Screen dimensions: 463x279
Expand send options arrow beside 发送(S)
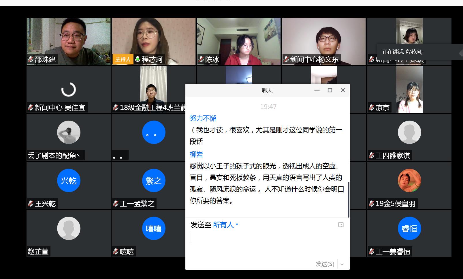point(342,264)
